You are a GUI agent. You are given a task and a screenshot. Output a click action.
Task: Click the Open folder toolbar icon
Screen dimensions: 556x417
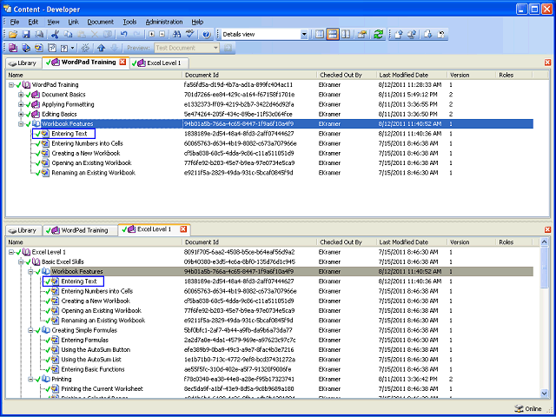[x=13, y=35]
